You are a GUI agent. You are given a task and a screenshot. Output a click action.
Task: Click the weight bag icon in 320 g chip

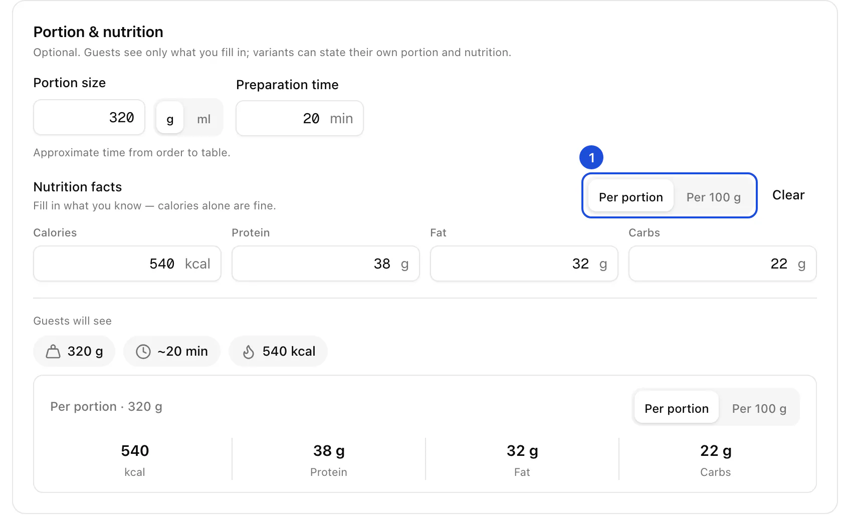[53, 352]
